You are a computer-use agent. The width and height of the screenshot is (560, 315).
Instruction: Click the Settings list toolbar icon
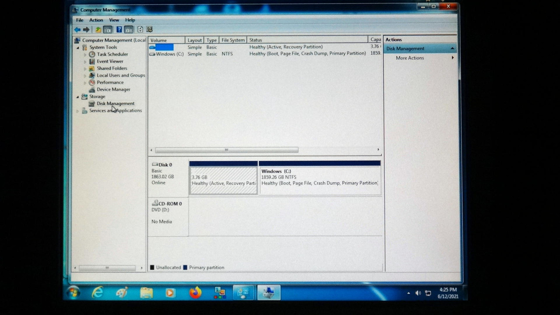click(149, 30)
